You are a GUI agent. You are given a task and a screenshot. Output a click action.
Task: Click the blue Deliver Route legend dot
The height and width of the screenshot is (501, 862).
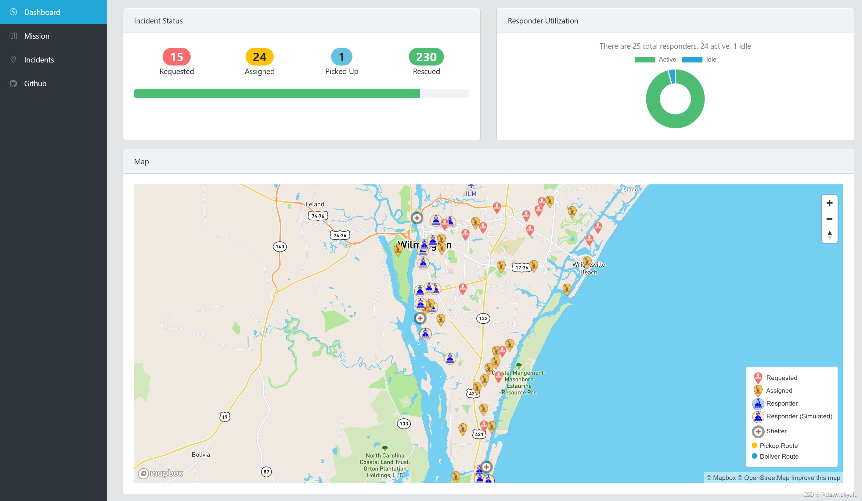coord(754,456)
